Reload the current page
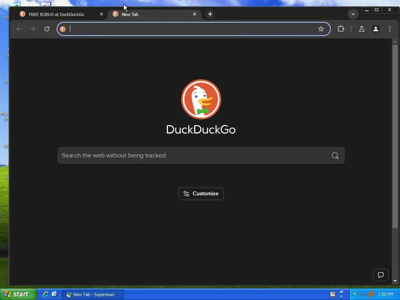The image size is (400, 300). pyautogui.click(x=47, y=29)
